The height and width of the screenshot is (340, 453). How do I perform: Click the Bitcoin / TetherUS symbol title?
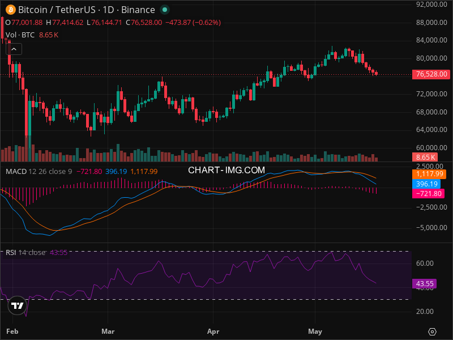pos(57,10)
